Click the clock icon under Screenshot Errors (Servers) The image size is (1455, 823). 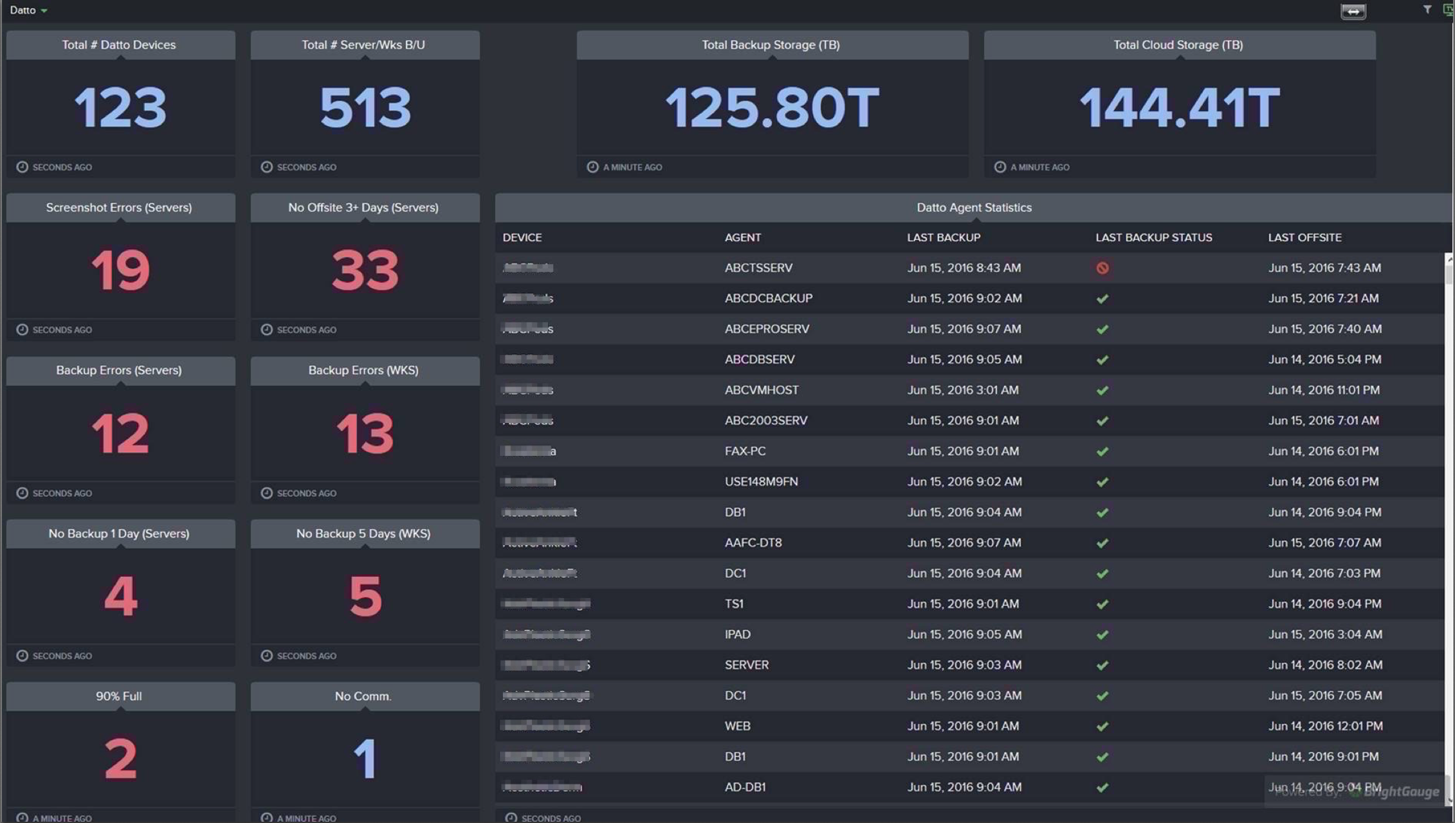[22, 330]
